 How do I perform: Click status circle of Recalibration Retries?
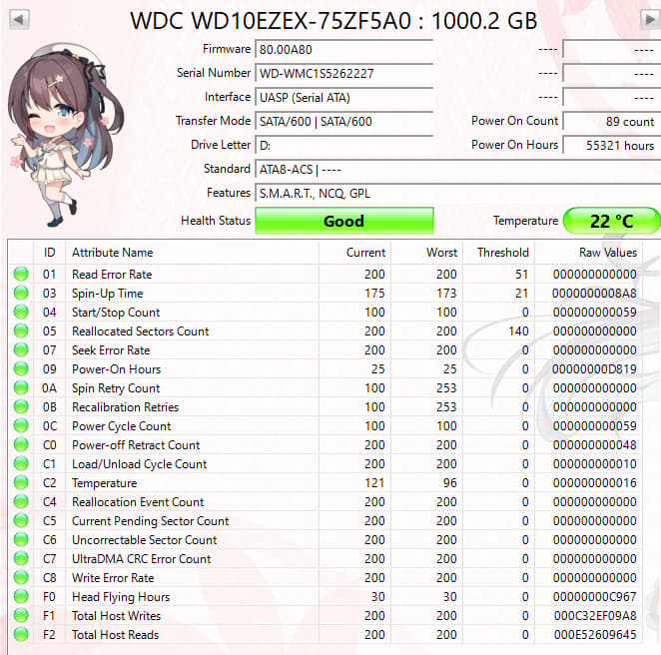click(21, 406)
